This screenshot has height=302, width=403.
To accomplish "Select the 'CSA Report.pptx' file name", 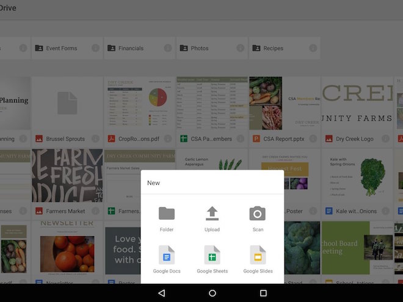I will point(284,139).
